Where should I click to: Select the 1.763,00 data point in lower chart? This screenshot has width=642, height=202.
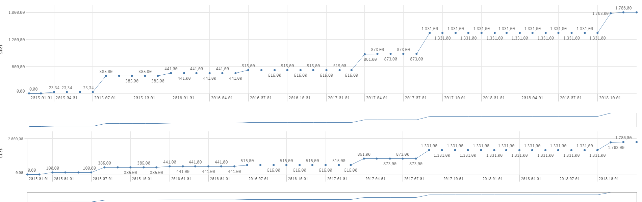point(610,143)
